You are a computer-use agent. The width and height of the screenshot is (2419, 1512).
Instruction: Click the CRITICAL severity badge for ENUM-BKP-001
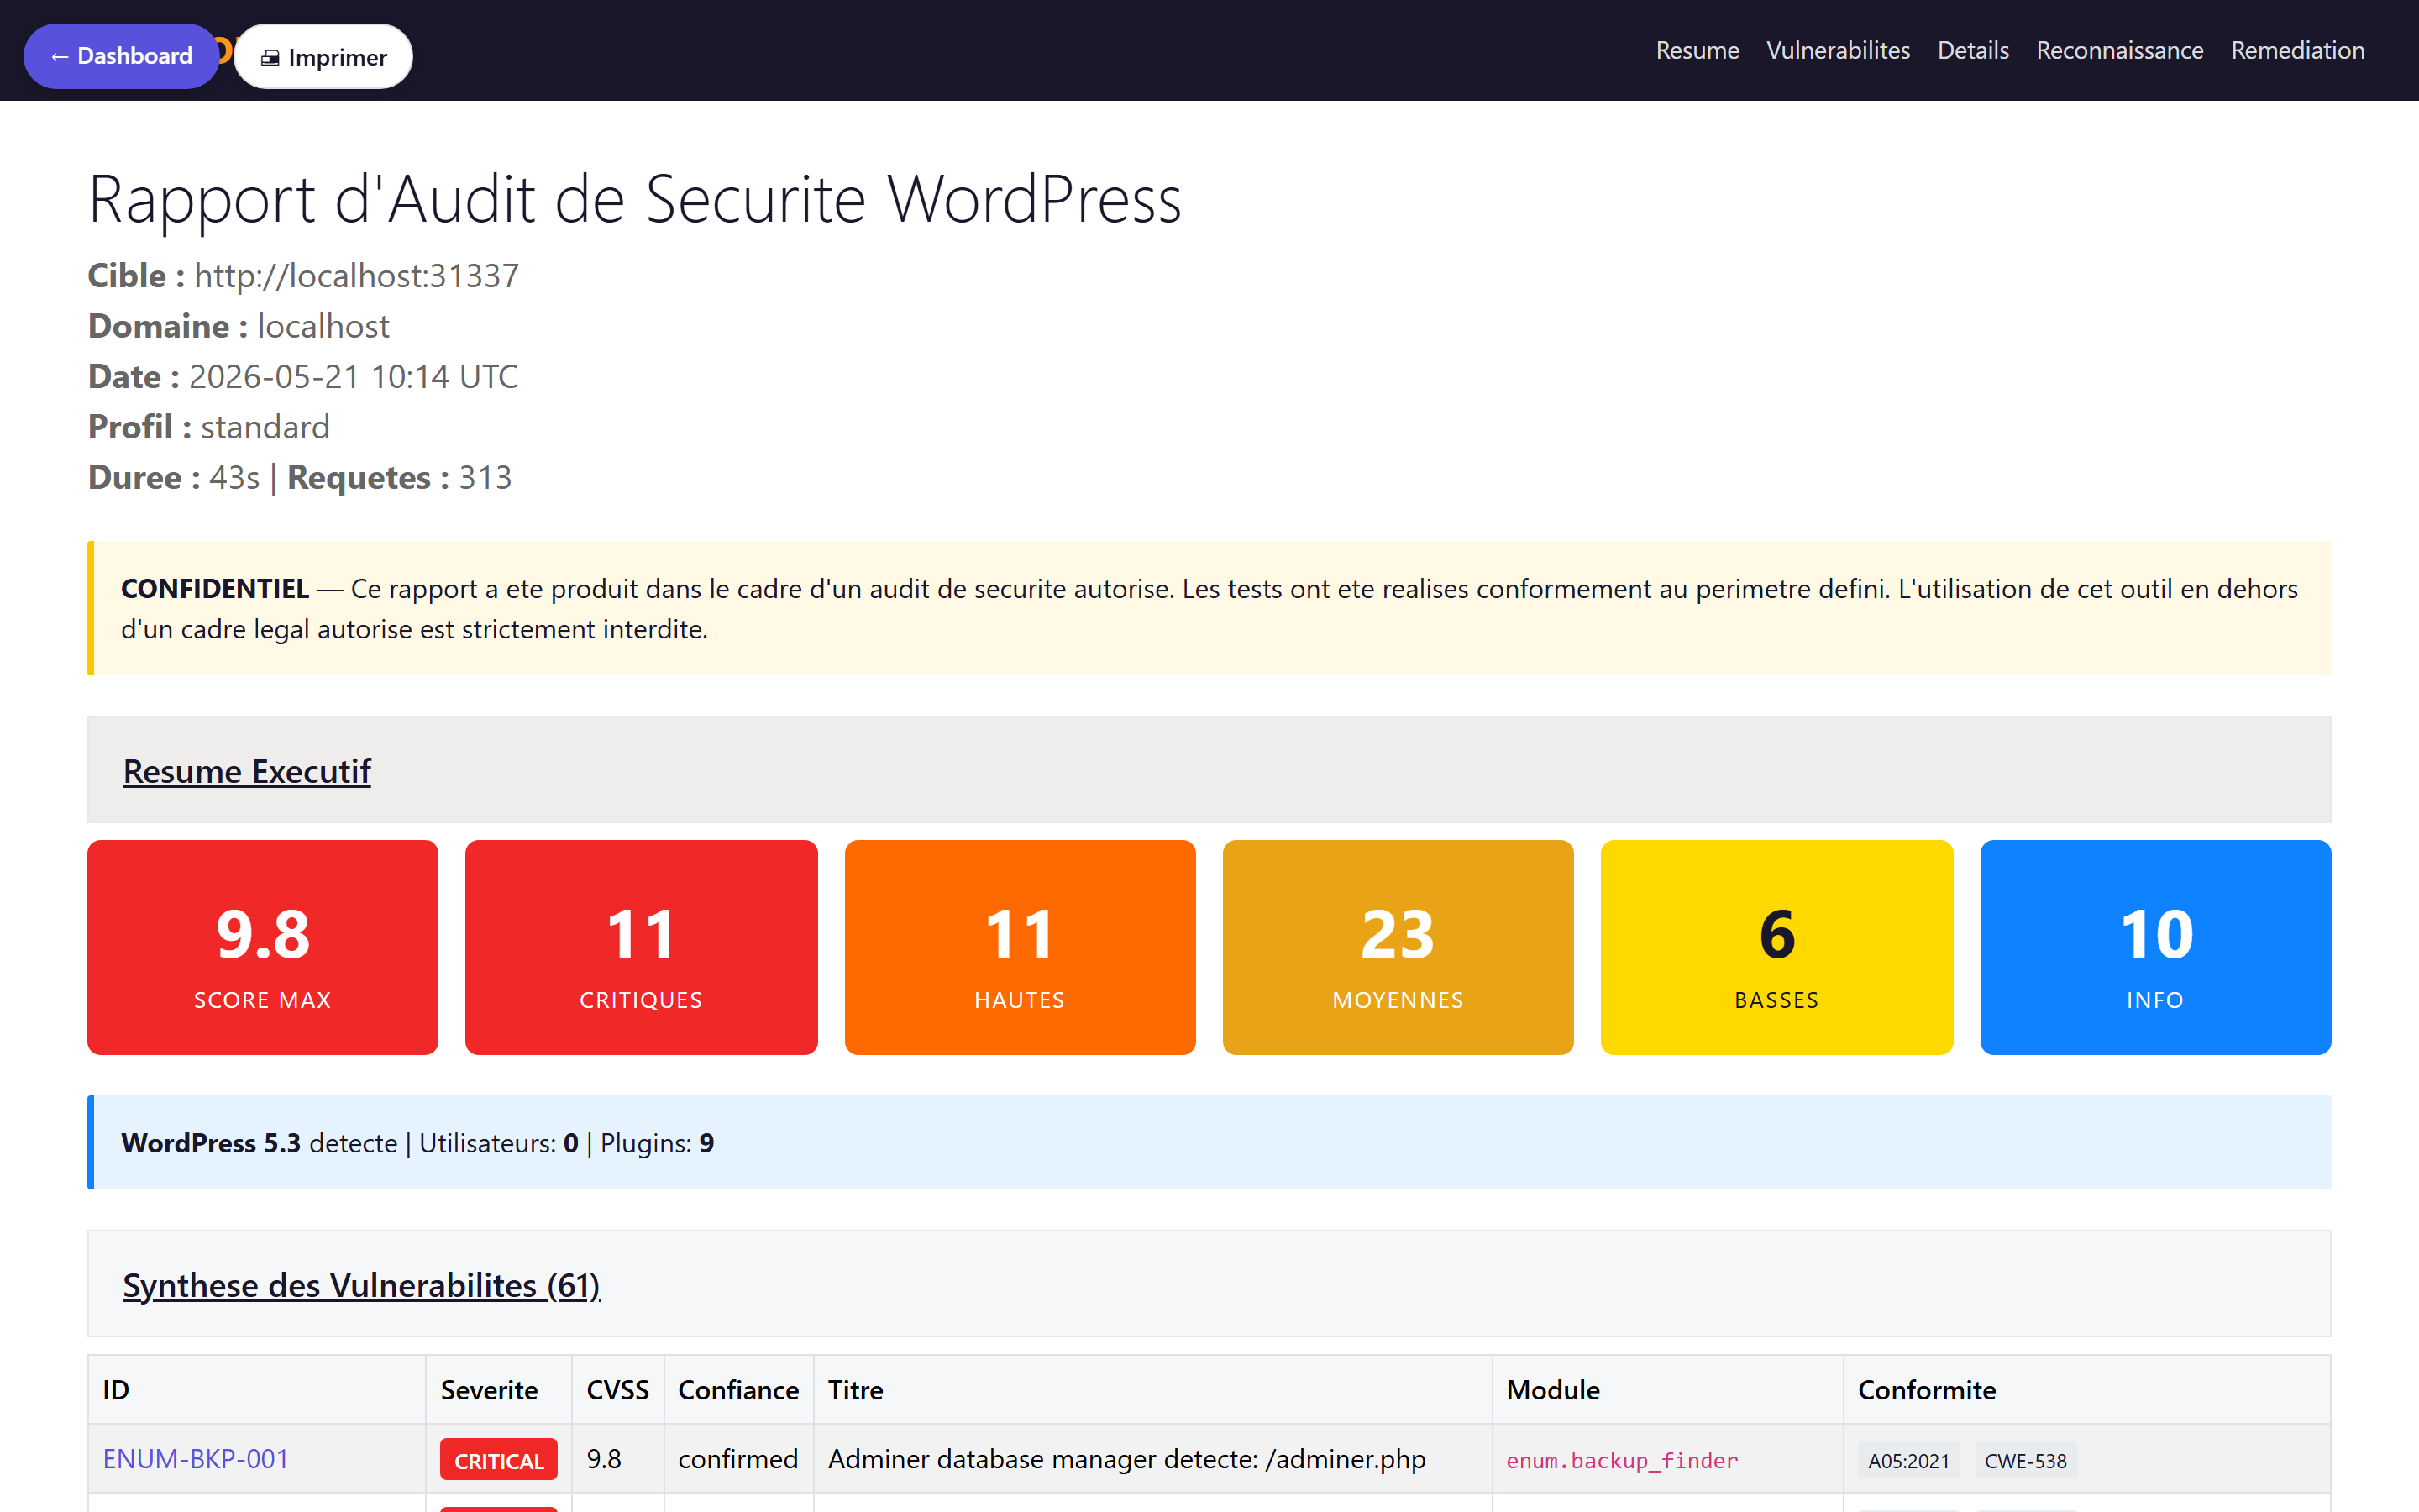coord(499,1461)
